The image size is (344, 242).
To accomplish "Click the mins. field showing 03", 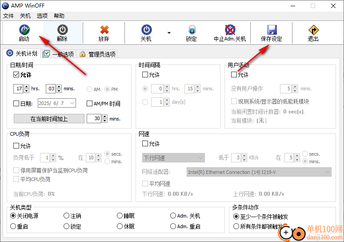I will pos(51,89).
